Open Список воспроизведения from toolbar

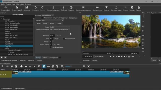click(83, 8)
